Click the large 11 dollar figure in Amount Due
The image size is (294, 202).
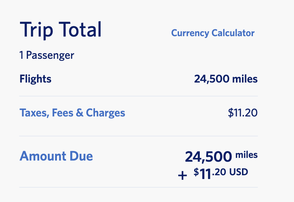205,174
